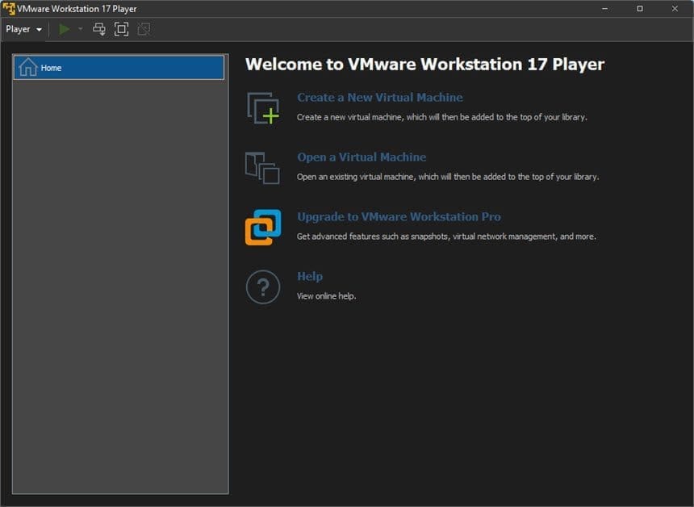This screenshot has height=507, width=694.
Task: Enter full screen mode via toolbar icon
Action: [121, 29]
